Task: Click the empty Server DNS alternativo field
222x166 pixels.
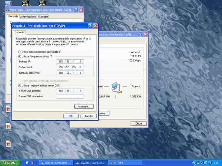Action: tap(70, 96)
